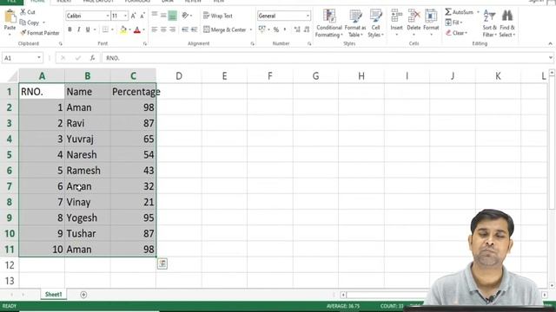
Task: Align text right
Action: point(172,29)
